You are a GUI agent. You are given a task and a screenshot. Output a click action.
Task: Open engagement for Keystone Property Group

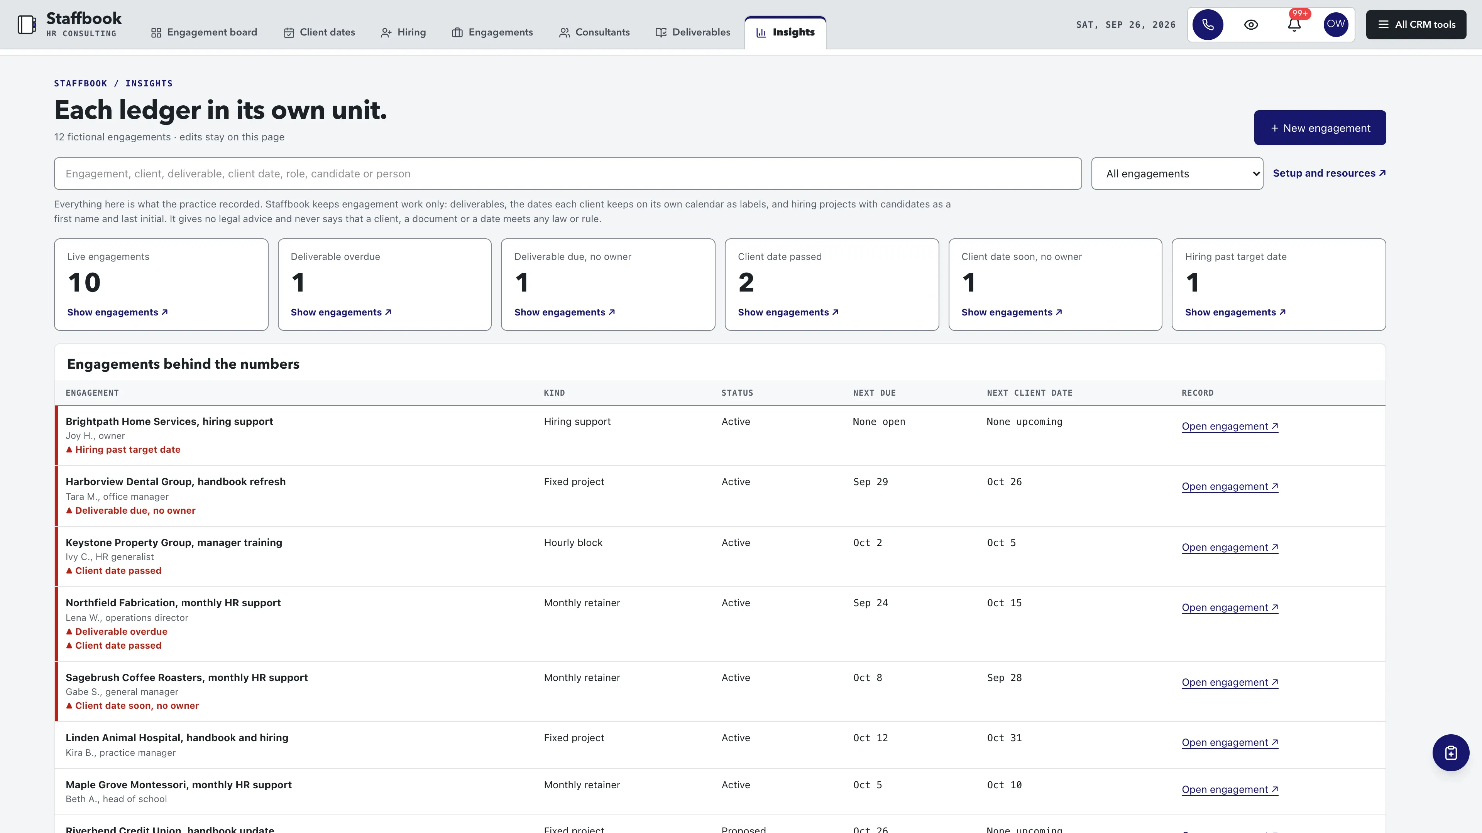[x=1230, y=547]
